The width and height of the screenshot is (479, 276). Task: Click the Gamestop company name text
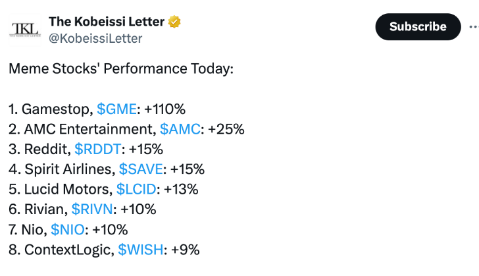click(x=56, y=109)
